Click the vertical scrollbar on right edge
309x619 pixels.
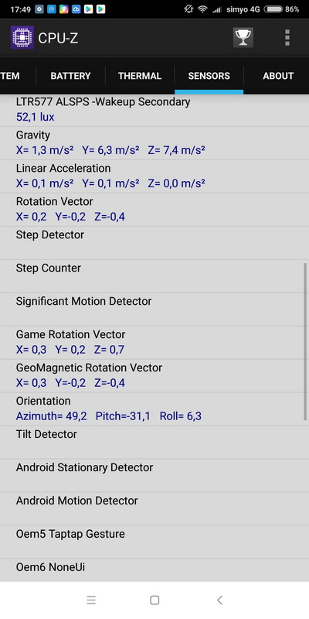pyautogui.click(x=305, y=341)
